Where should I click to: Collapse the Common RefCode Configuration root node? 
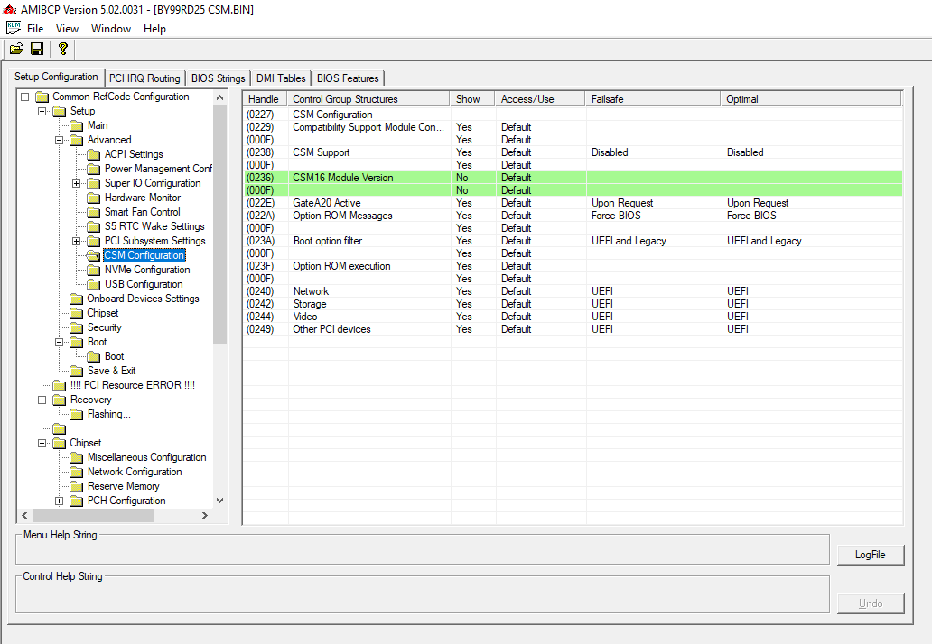coord(24,97)
